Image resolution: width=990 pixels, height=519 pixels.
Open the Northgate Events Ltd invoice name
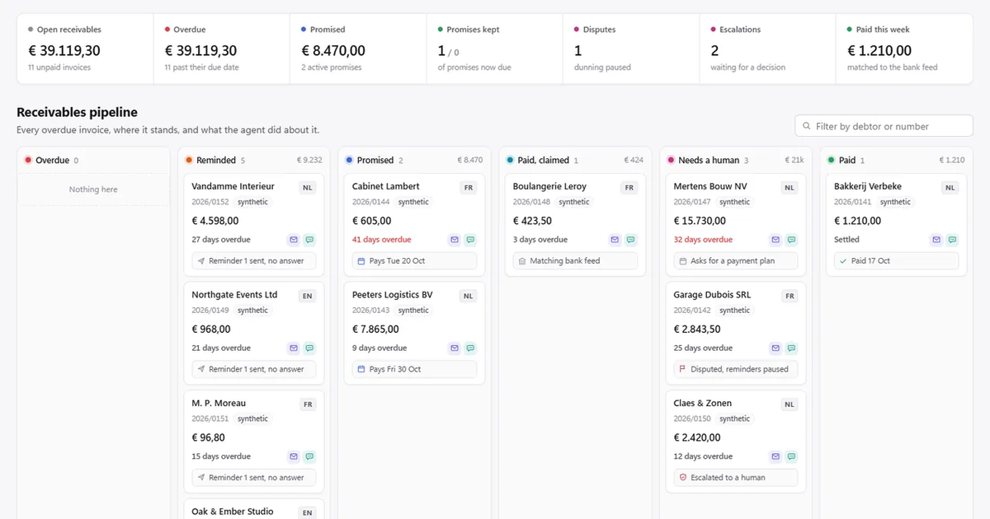234,295
